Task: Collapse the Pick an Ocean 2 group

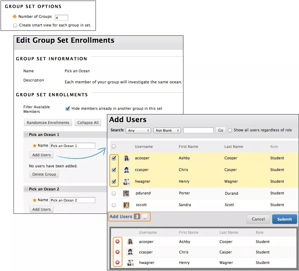Action: pyautogui.click(x=26, y=189)
